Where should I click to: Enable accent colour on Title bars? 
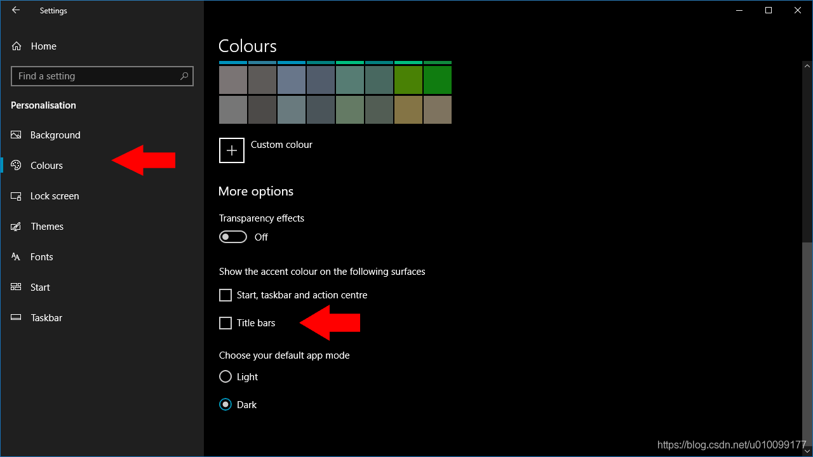(x=225, y=323)
